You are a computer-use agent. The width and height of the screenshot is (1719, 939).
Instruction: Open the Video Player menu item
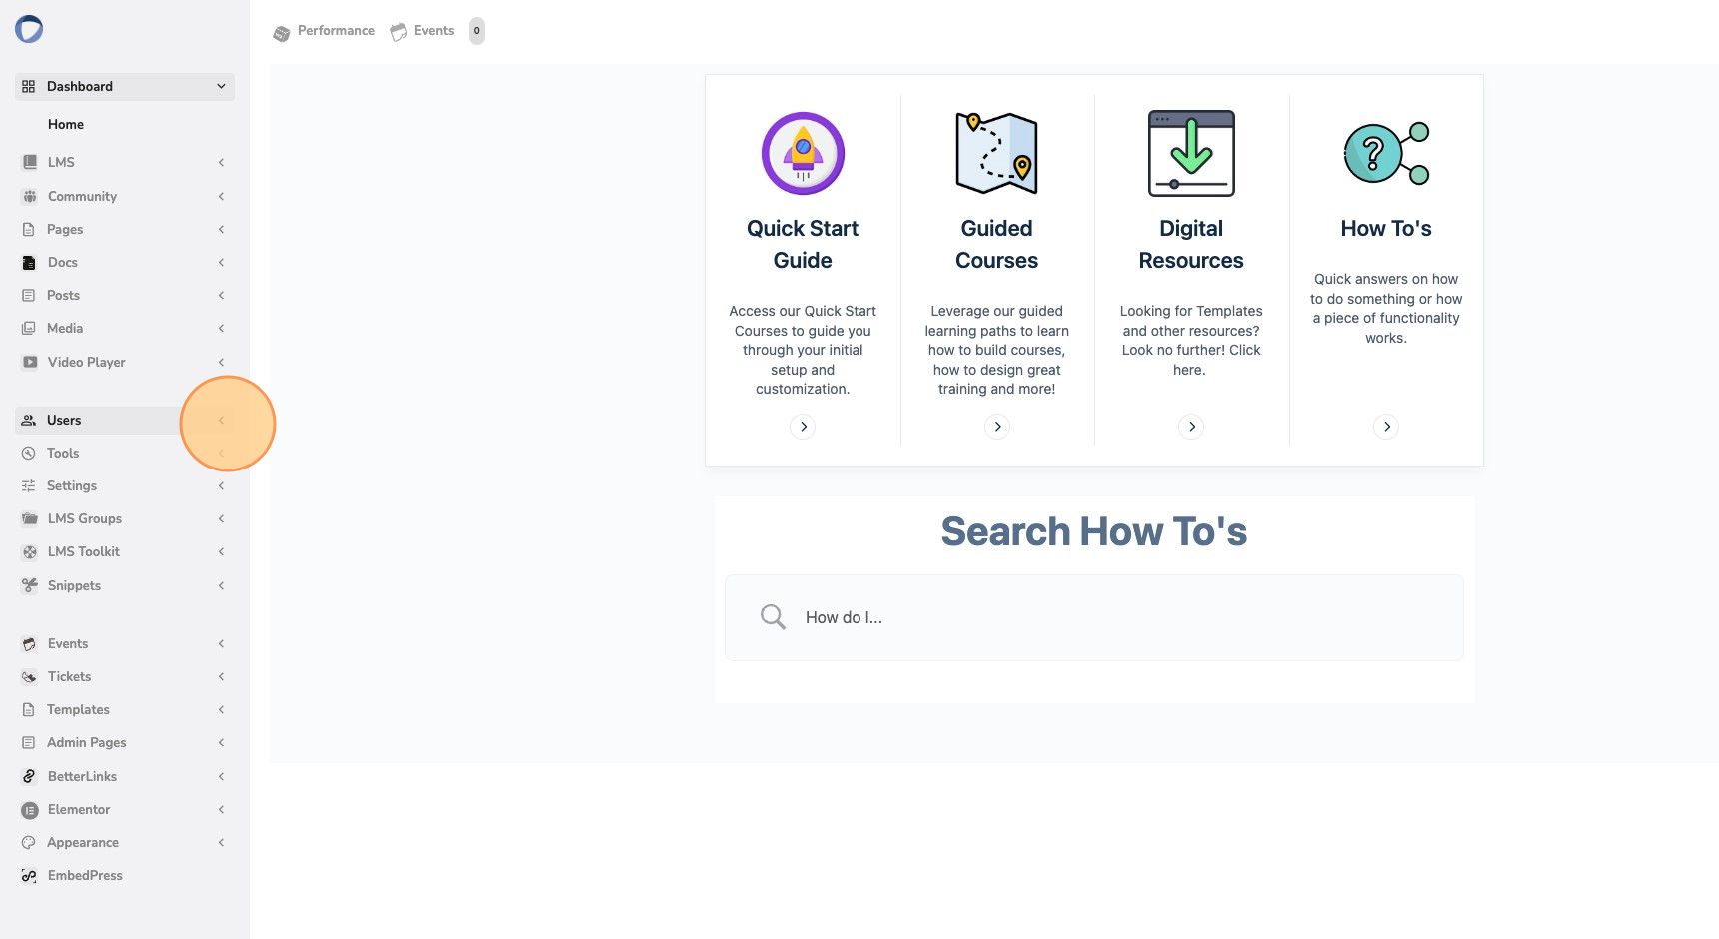[125, 362]
